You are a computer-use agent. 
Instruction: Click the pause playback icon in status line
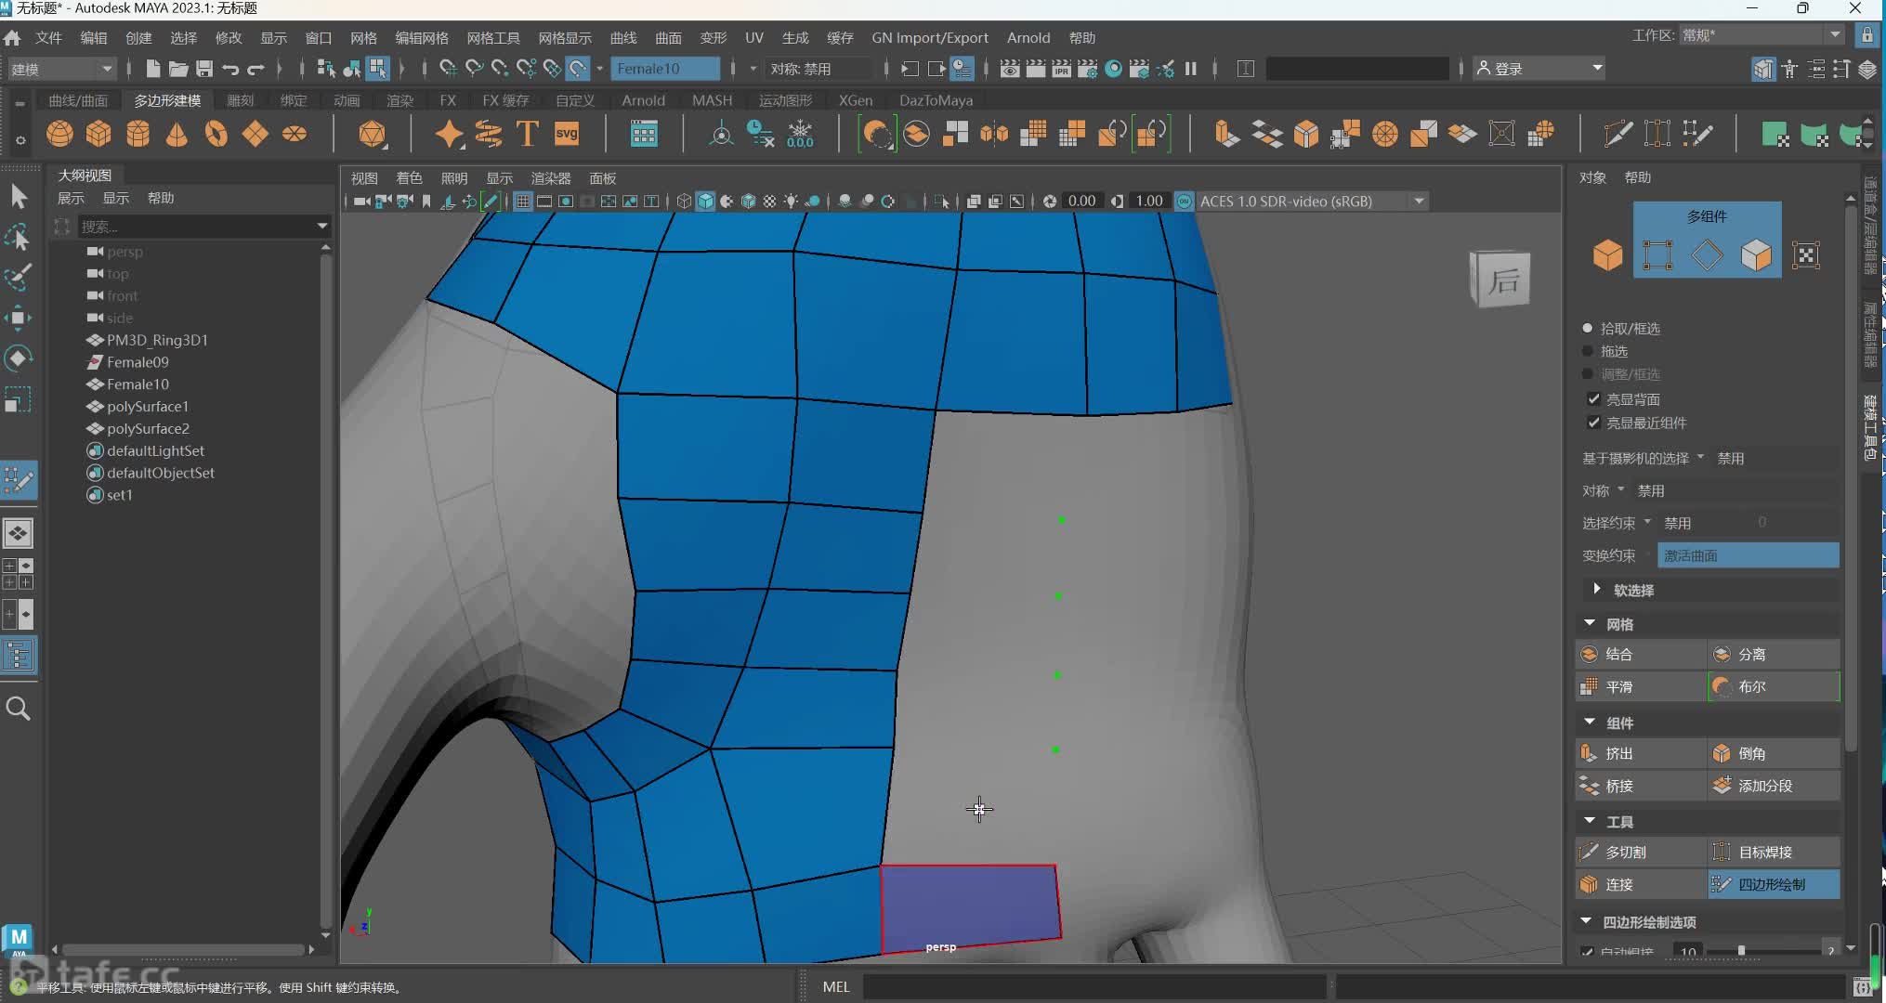1190,68
